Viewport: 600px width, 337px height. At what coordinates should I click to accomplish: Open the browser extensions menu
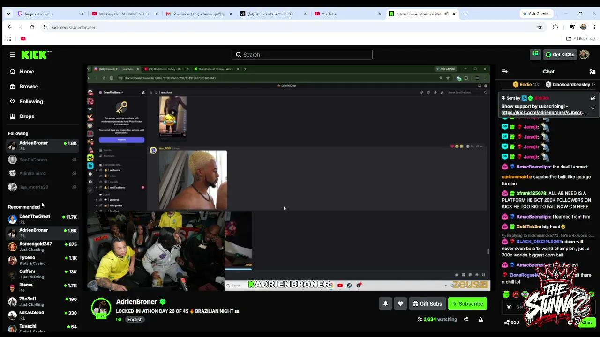tap(555, 27)
